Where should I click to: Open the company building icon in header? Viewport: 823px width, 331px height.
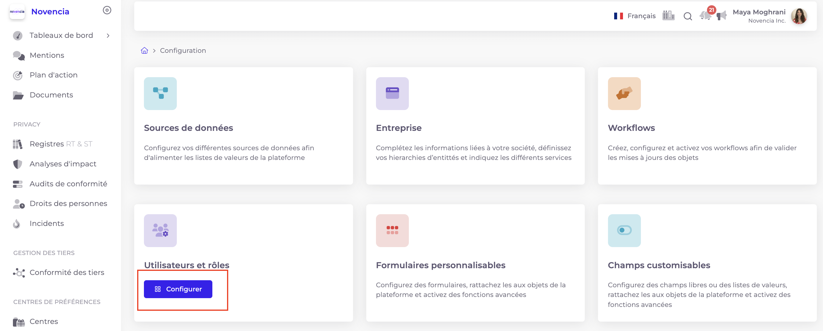[x=668, y=16]
